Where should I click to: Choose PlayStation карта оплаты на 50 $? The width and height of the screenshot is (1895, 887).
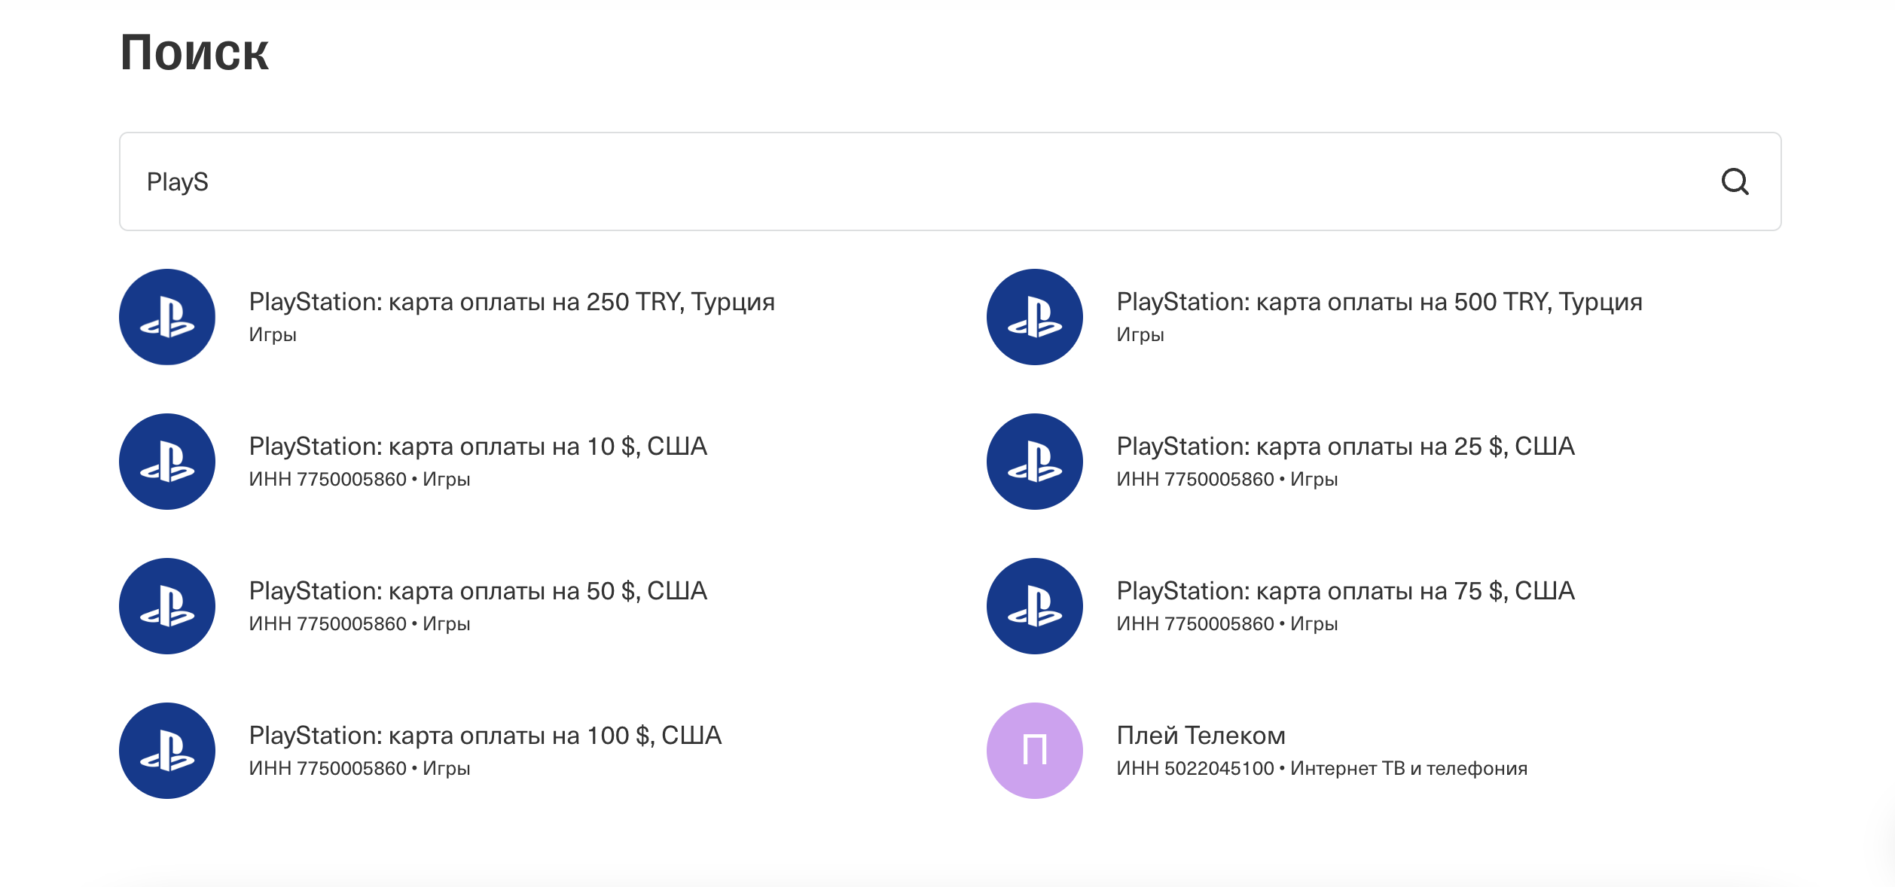pyautogui.click(x=478, y=591)
